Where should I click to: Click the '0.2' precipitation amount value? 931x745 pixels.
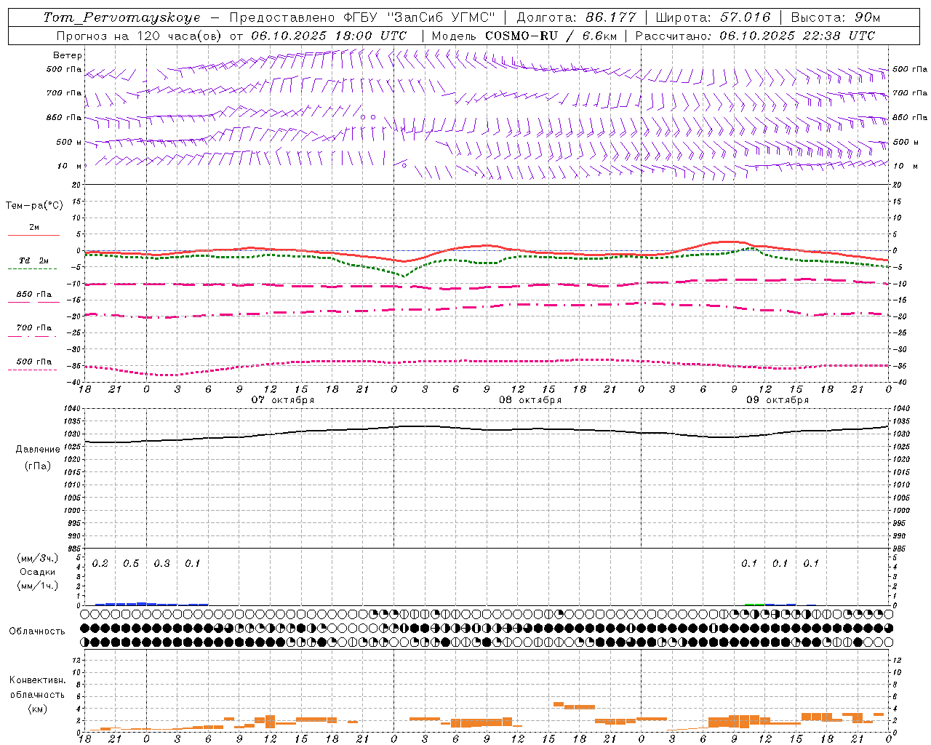tap(100, 563)
